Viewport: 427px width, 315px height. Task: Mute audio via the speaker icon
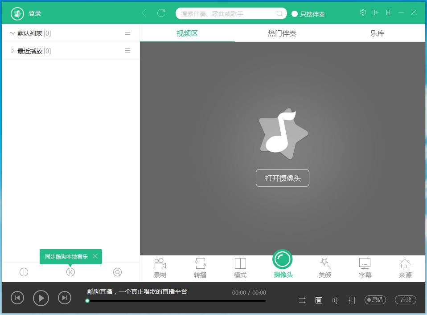coord(335,300)
